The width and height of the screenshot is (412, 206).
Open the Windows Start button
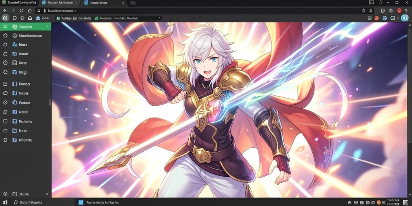point(5,202)
